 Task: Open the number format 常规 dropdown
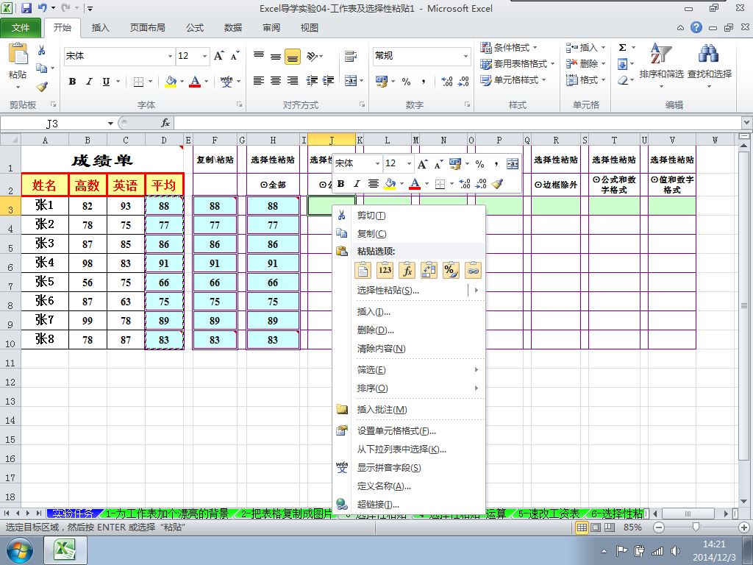tap(465, 56)
